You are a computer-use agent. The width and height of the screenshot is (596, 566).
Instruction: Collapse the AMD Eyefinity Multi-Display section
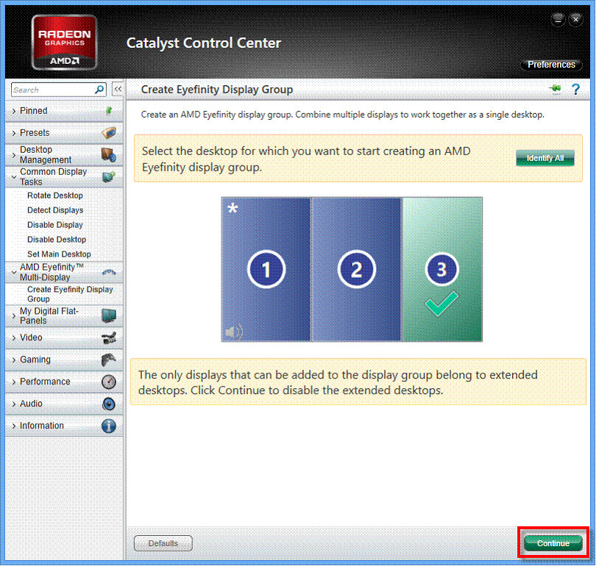pos(14,272)
